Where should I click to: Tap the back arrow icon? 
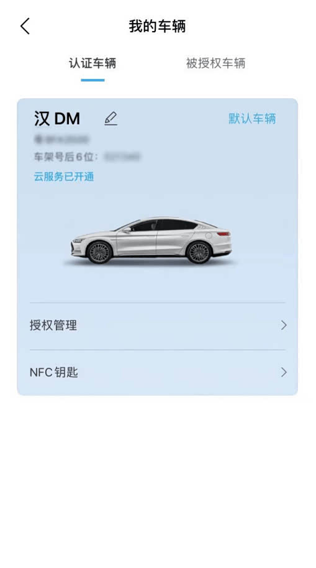(25, 26)
